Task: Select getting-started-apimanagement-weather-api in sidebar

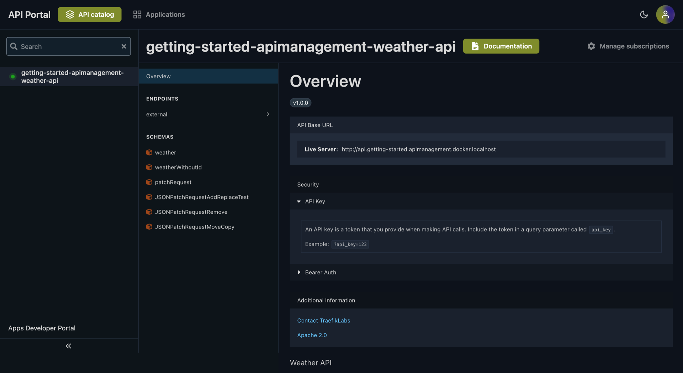Action: point(69,77)
